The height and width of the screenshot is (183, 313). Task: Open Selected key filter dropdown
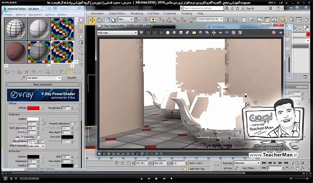(247, 163)
